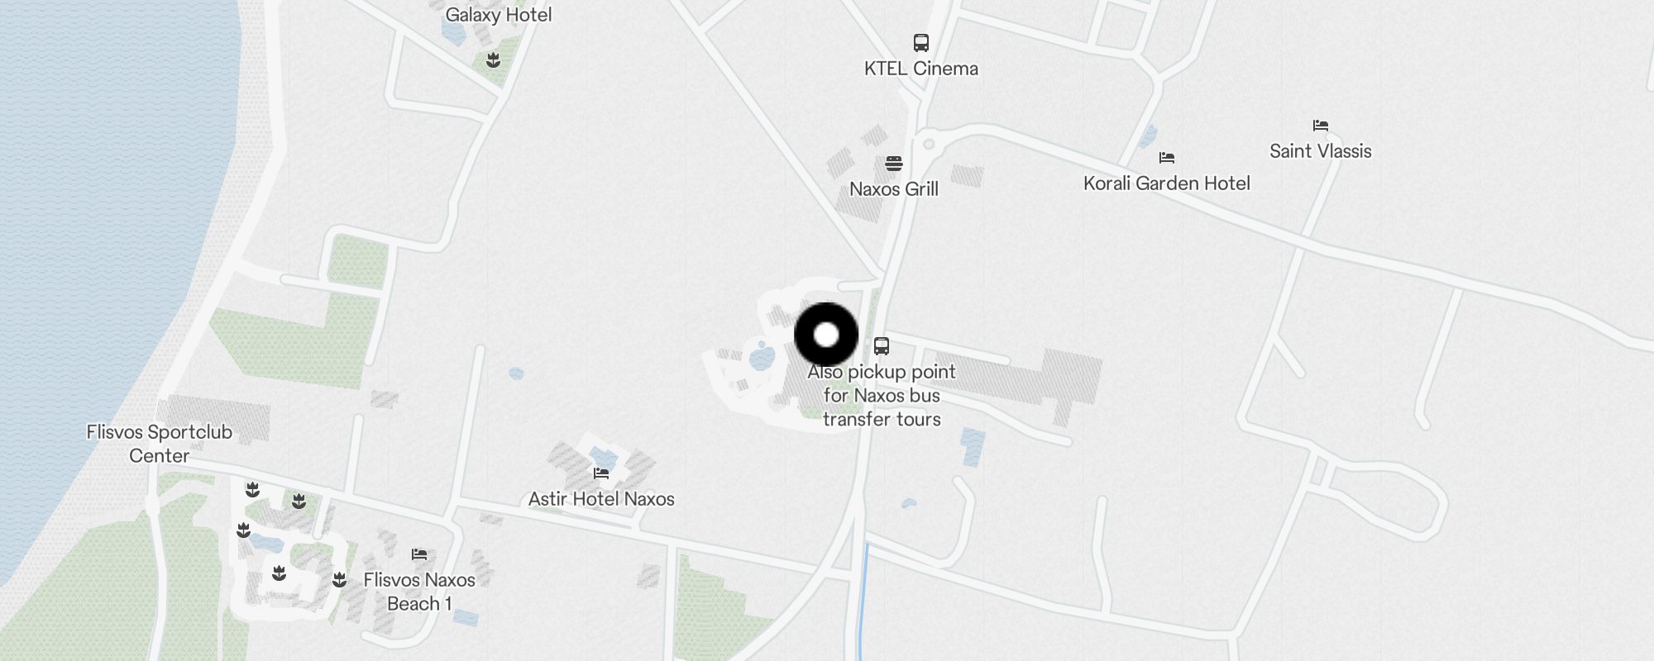Open the KTEL Cinema label
The image size is (1654, 661).
(x=921, y=69)
